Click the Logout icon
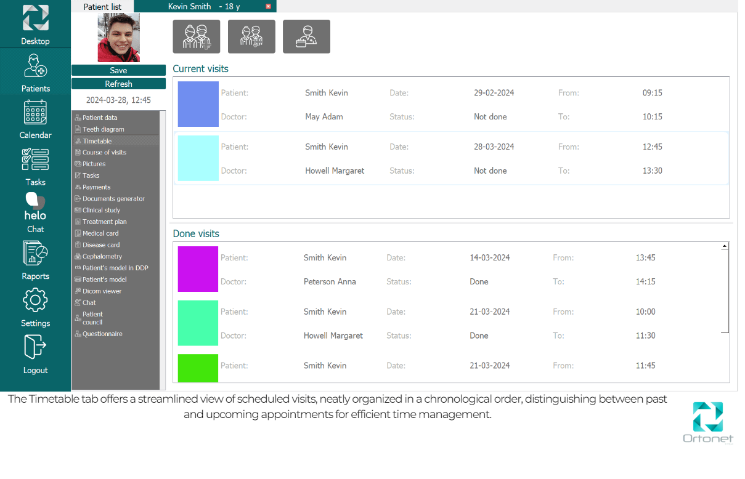 click(35, 353)
